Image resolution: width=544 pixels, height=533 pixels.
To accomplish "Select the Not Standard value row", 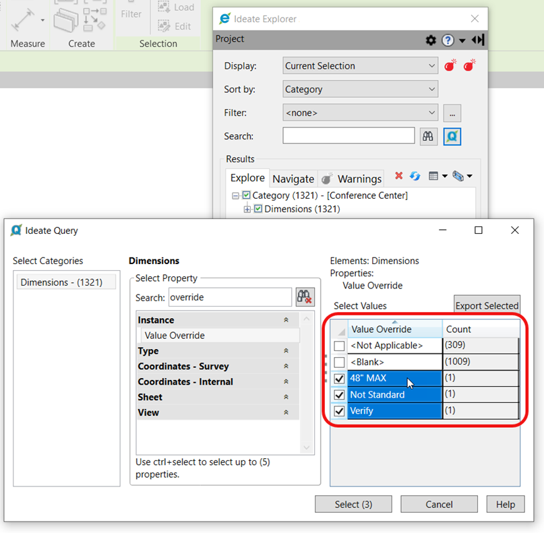I will coord(395,395).
